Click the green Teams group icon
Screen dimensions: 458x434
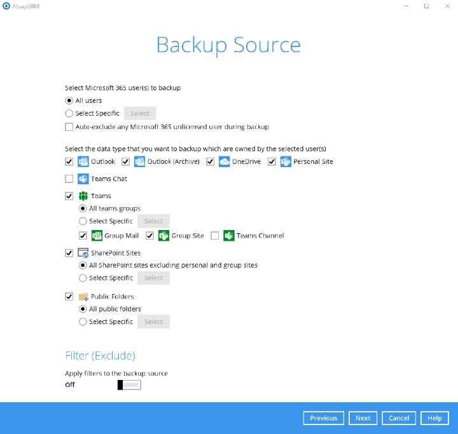pyautogui.click(x=83, y=196)
